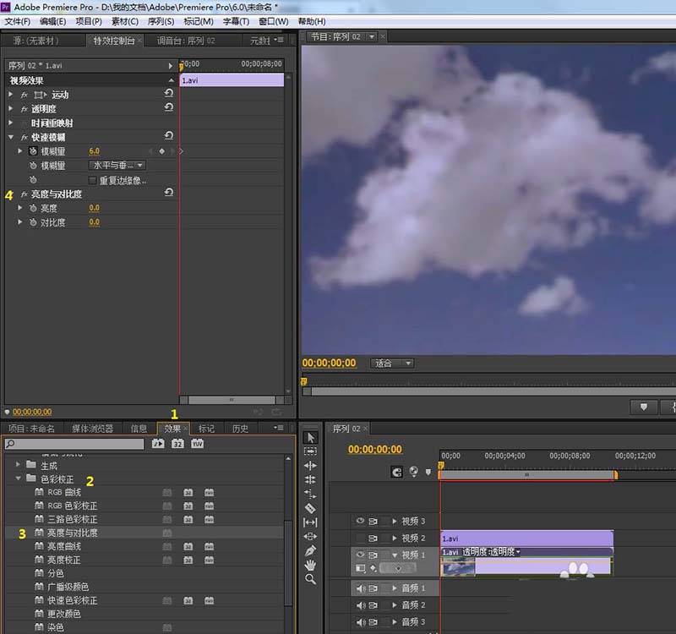Image resolution: width=676 pixels, height=634 pixels.
Task: Select the Zoom magnifier tool
Action: 310,579
